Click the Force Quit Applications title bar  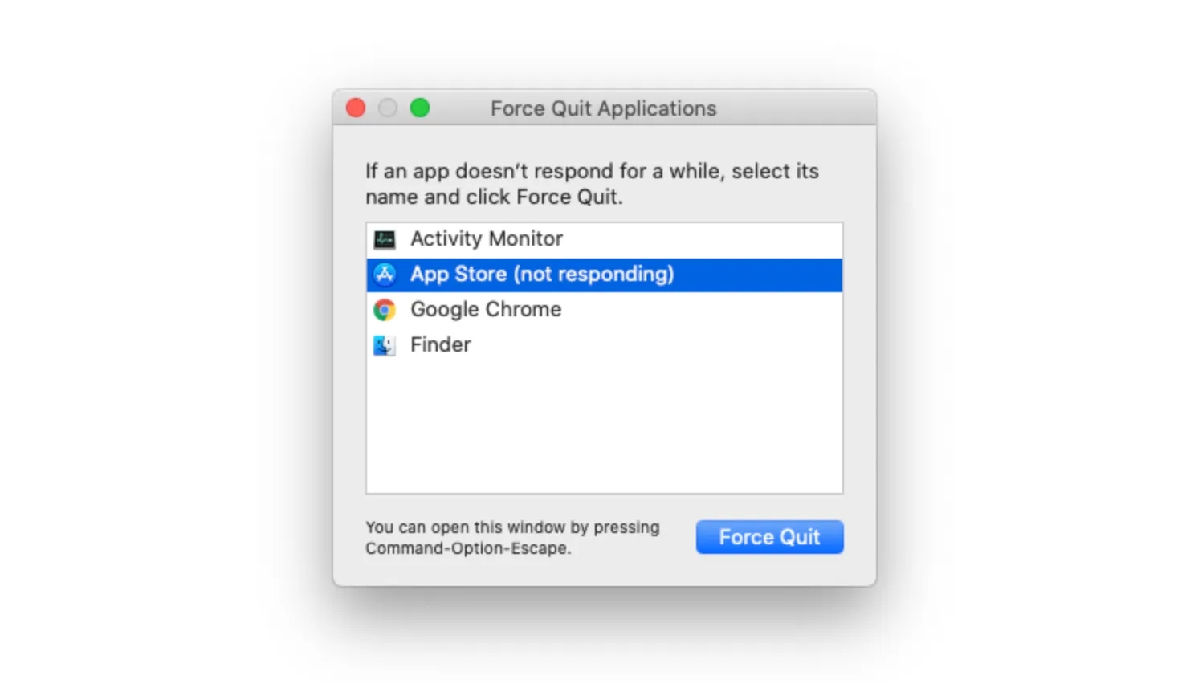pos(603,108)
